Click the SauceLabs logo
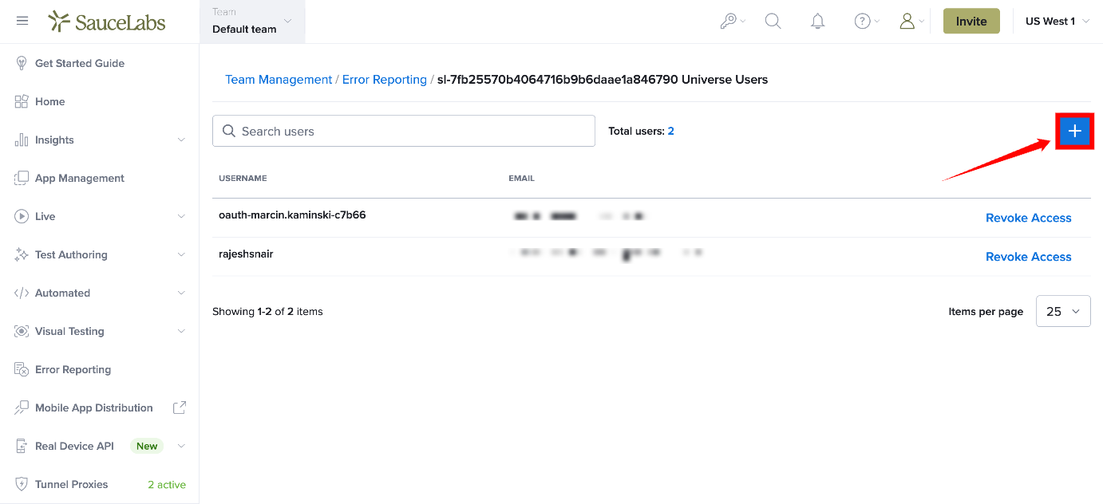 (x=107, y=22)
